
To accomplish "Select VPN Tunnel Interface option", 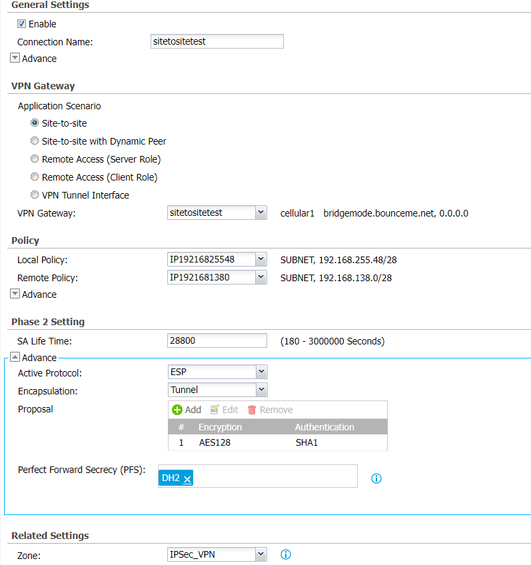I will (35, 195).
